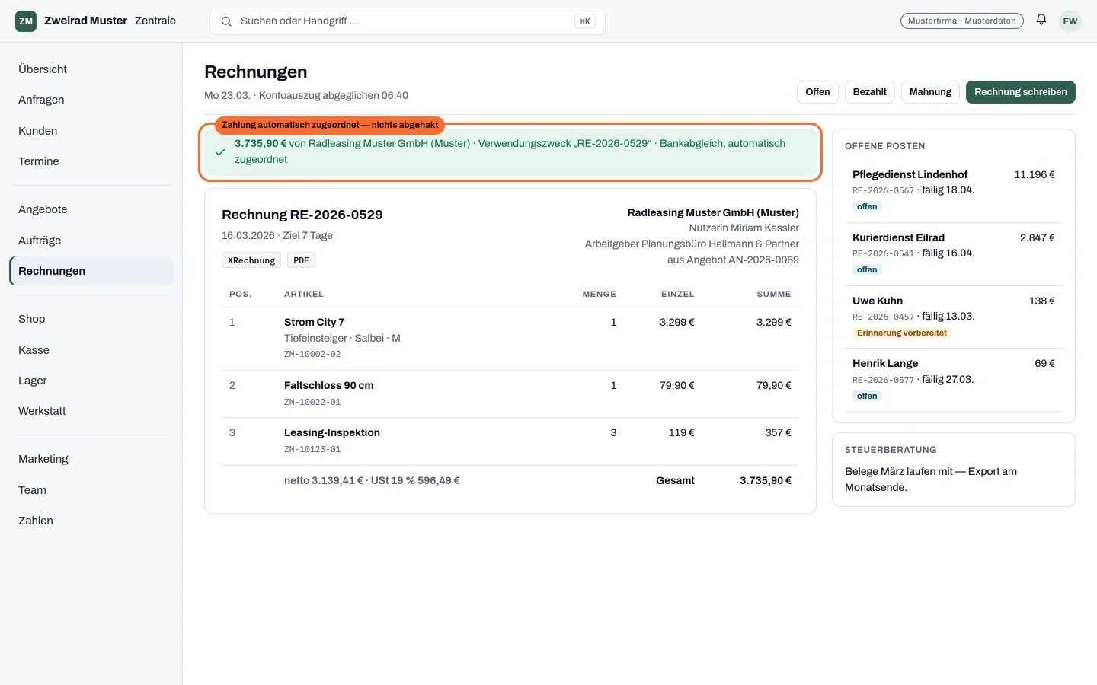1097x685 pixels.
Task: Open the Musterfirma · Musterdaten badge
Action: click(x=962, y=21)
